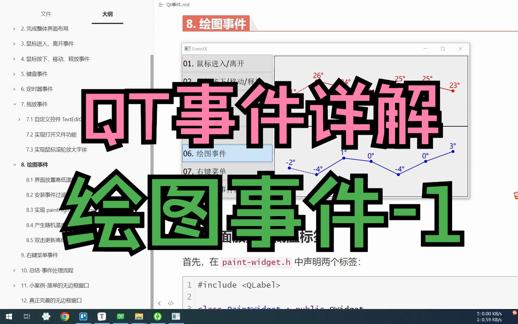Expand outline item 2. 完成整体界面布局
The height and width of the screenshot is (324, 518).
(14, 29)
